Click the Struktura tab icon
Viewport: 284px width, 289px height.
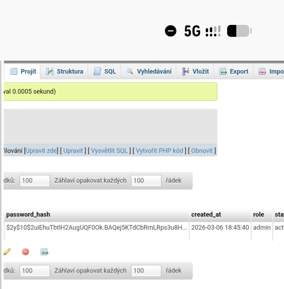[x=51, y=72]
